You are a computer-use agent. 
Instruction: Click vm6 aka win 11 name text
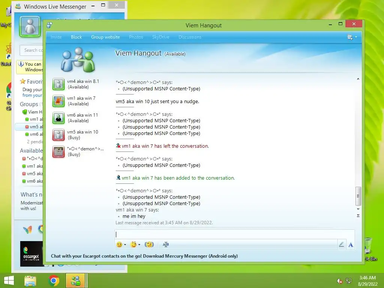coord(82,115)
